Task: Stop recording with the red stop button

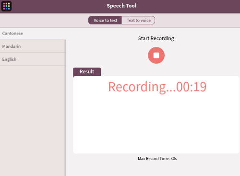Action: [156, 55]
